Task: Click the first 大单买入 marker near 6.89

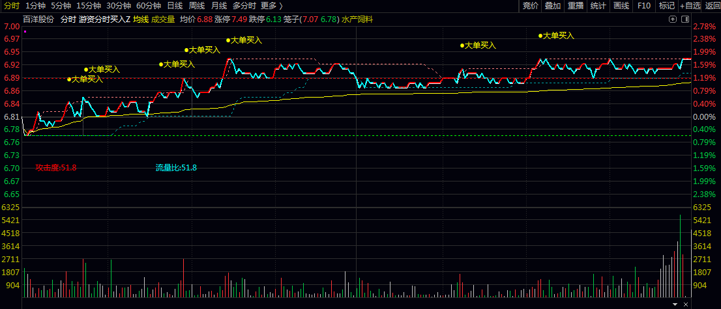Action: pyautogui.click(x=85, y=79)
